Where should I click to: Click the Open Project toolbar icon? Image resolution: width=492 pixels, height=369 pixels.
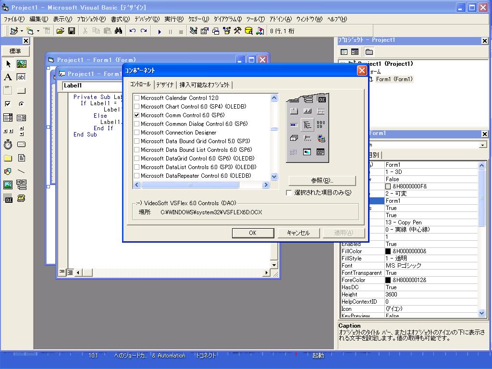tap(60, 31)
